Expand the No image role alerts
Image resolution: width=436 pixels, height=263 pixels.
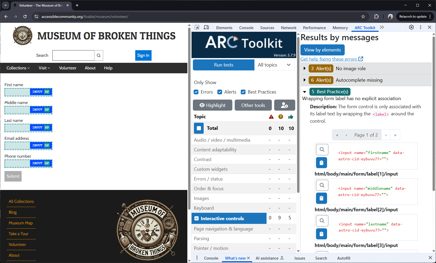(x=304, y=68)
